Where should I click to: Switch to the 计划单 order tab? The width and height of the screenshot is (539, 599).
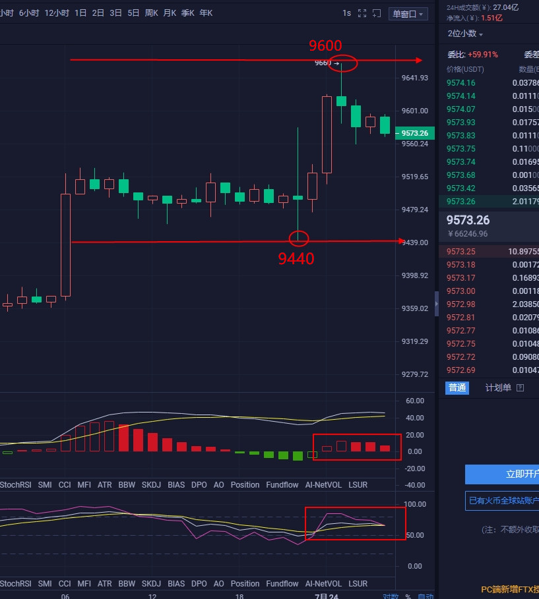497,387
